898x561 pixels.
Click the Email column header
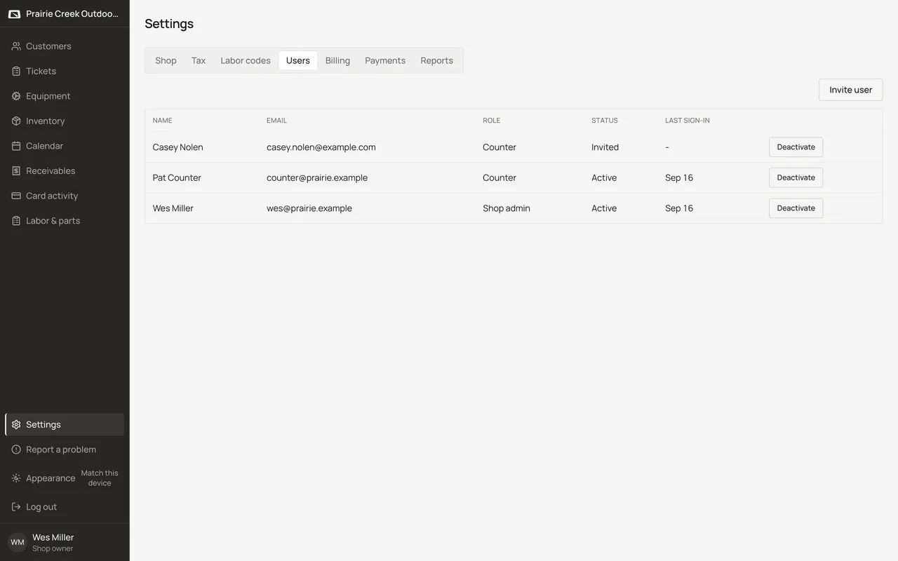[276, 121]
